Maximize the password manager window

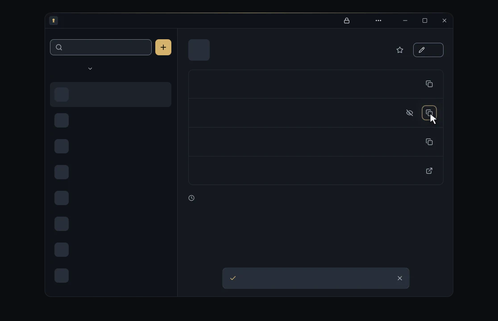point(425,21)
